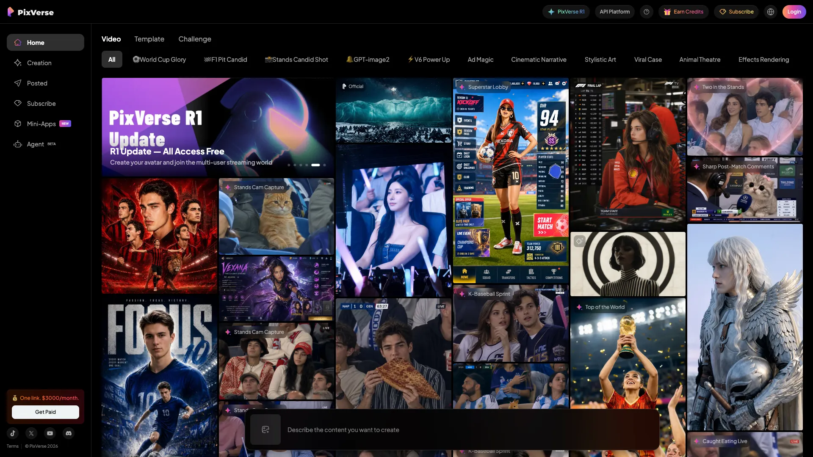Switch to the Challenge tab
The height and width of the screenshot is (457, 813).
click(195, 39)
